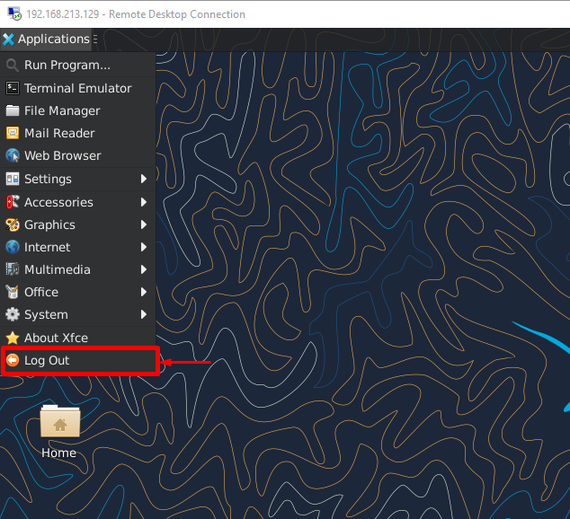Click the Terminal Emulator icon
Viewport: 570px width, 519px height.
(x=13, y=88)
